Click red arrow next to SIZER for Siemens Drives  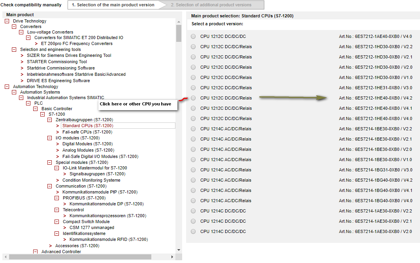pos(22,55)
